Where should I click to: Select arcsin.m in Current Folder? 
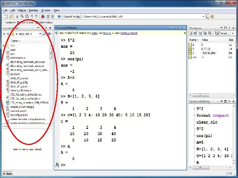click(15, 74)
